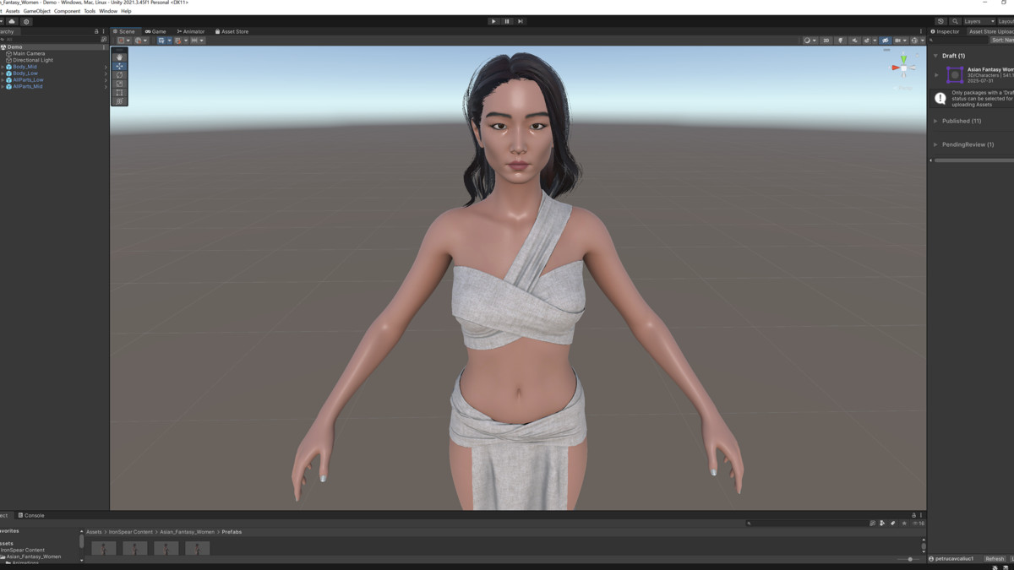Viewport: 1014px width, 570px height.
Task: Open snap increment settings
Action: [197, 41]
